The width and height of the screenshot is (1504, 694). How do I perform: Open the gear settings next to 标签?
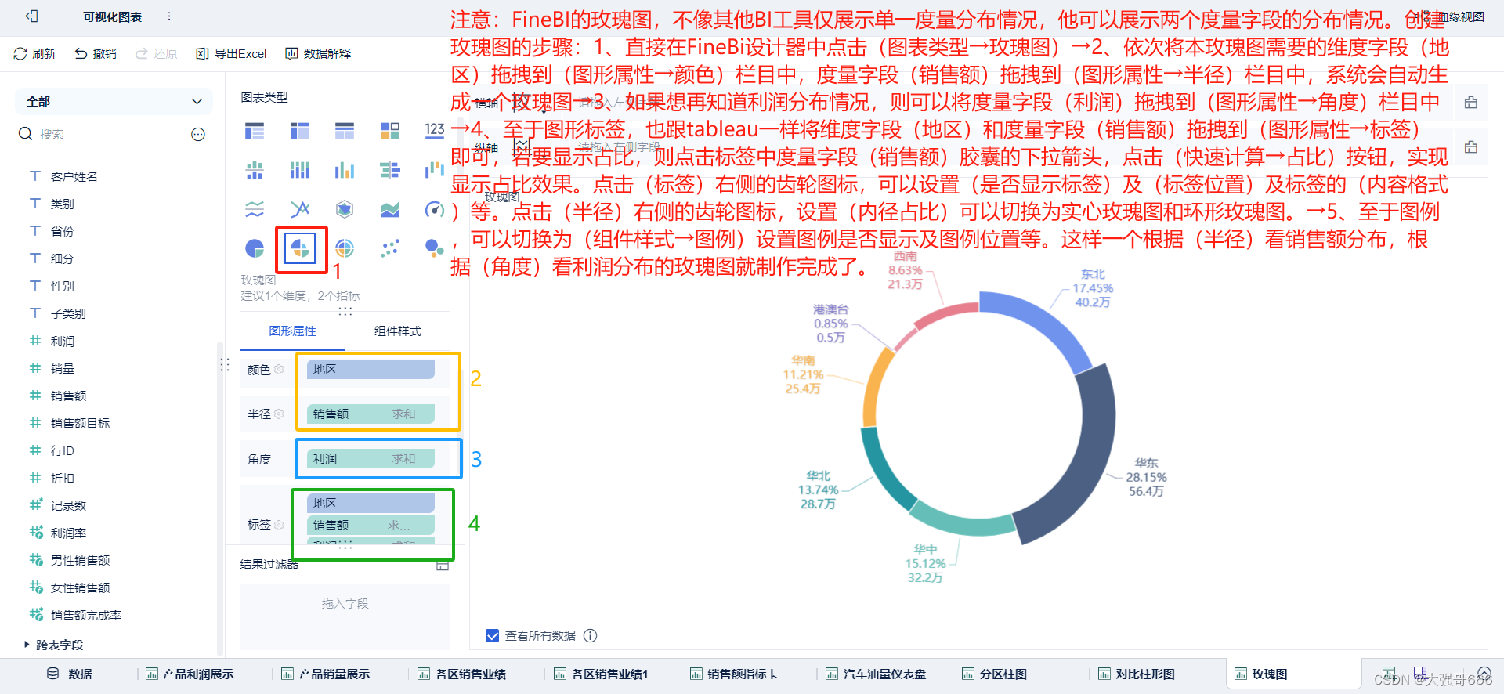[279, 525]
